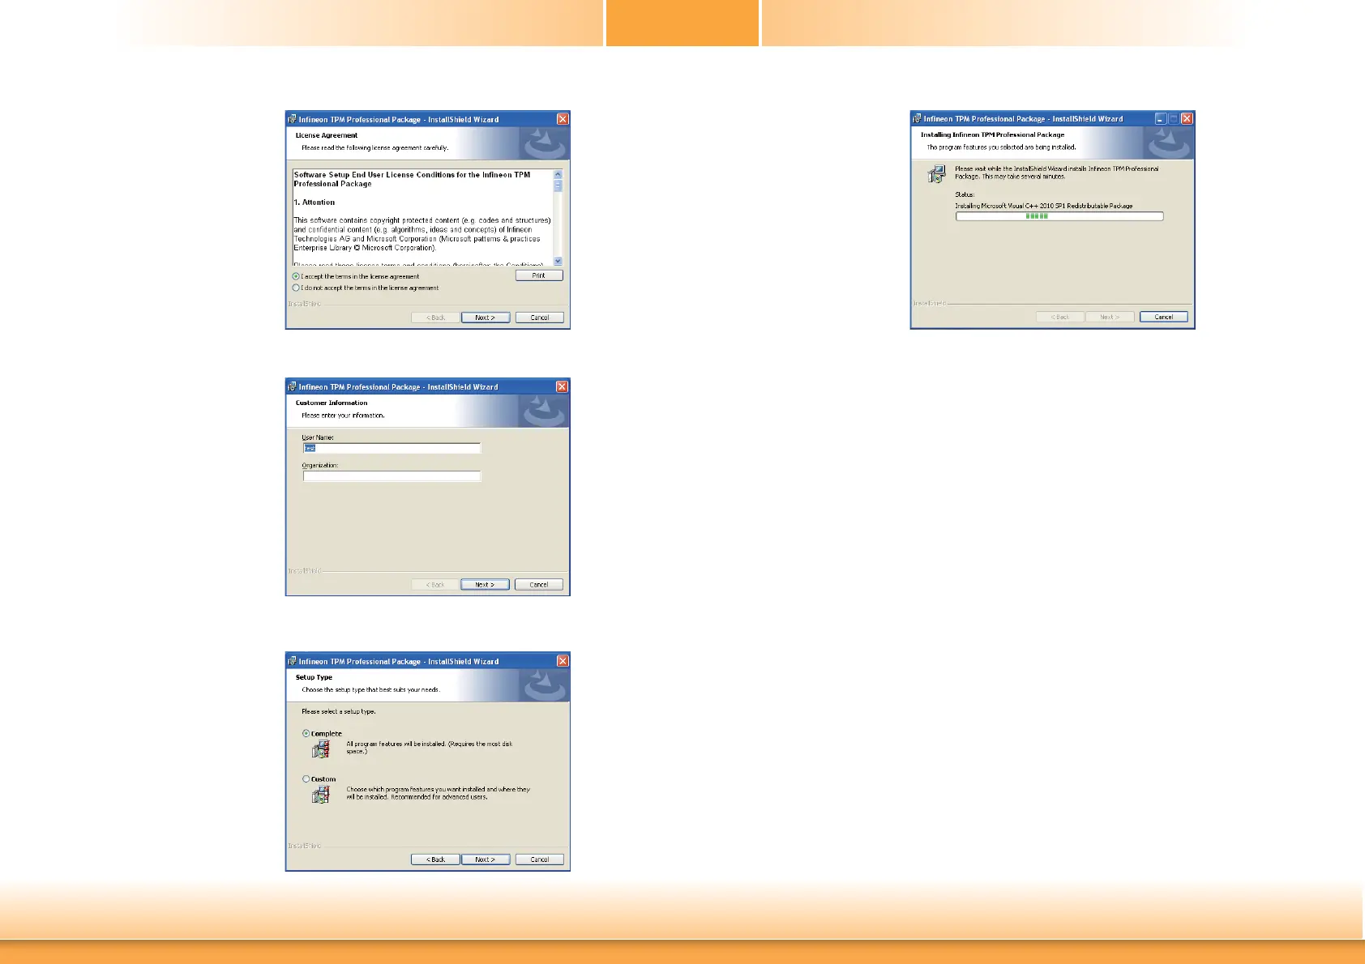Click installer icon in License Agreement title bar
The width and height of the screenshot is (1365, 964).
(x=293, y=119)
